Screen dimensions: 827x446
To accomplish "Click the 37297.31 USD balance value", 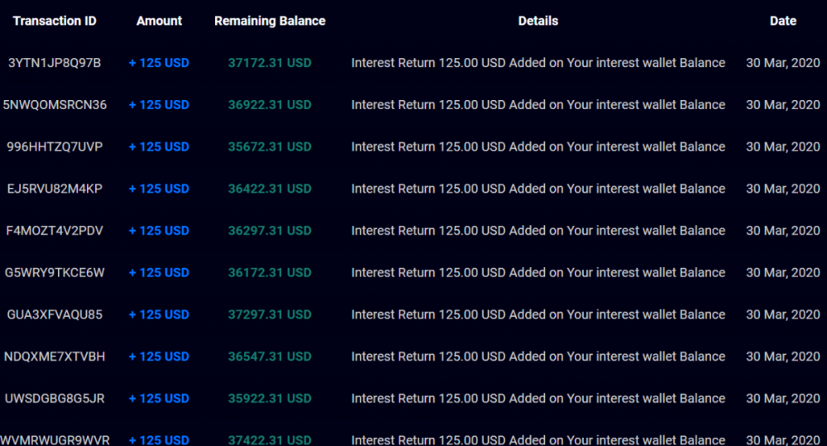I will [x=270, y=314].
